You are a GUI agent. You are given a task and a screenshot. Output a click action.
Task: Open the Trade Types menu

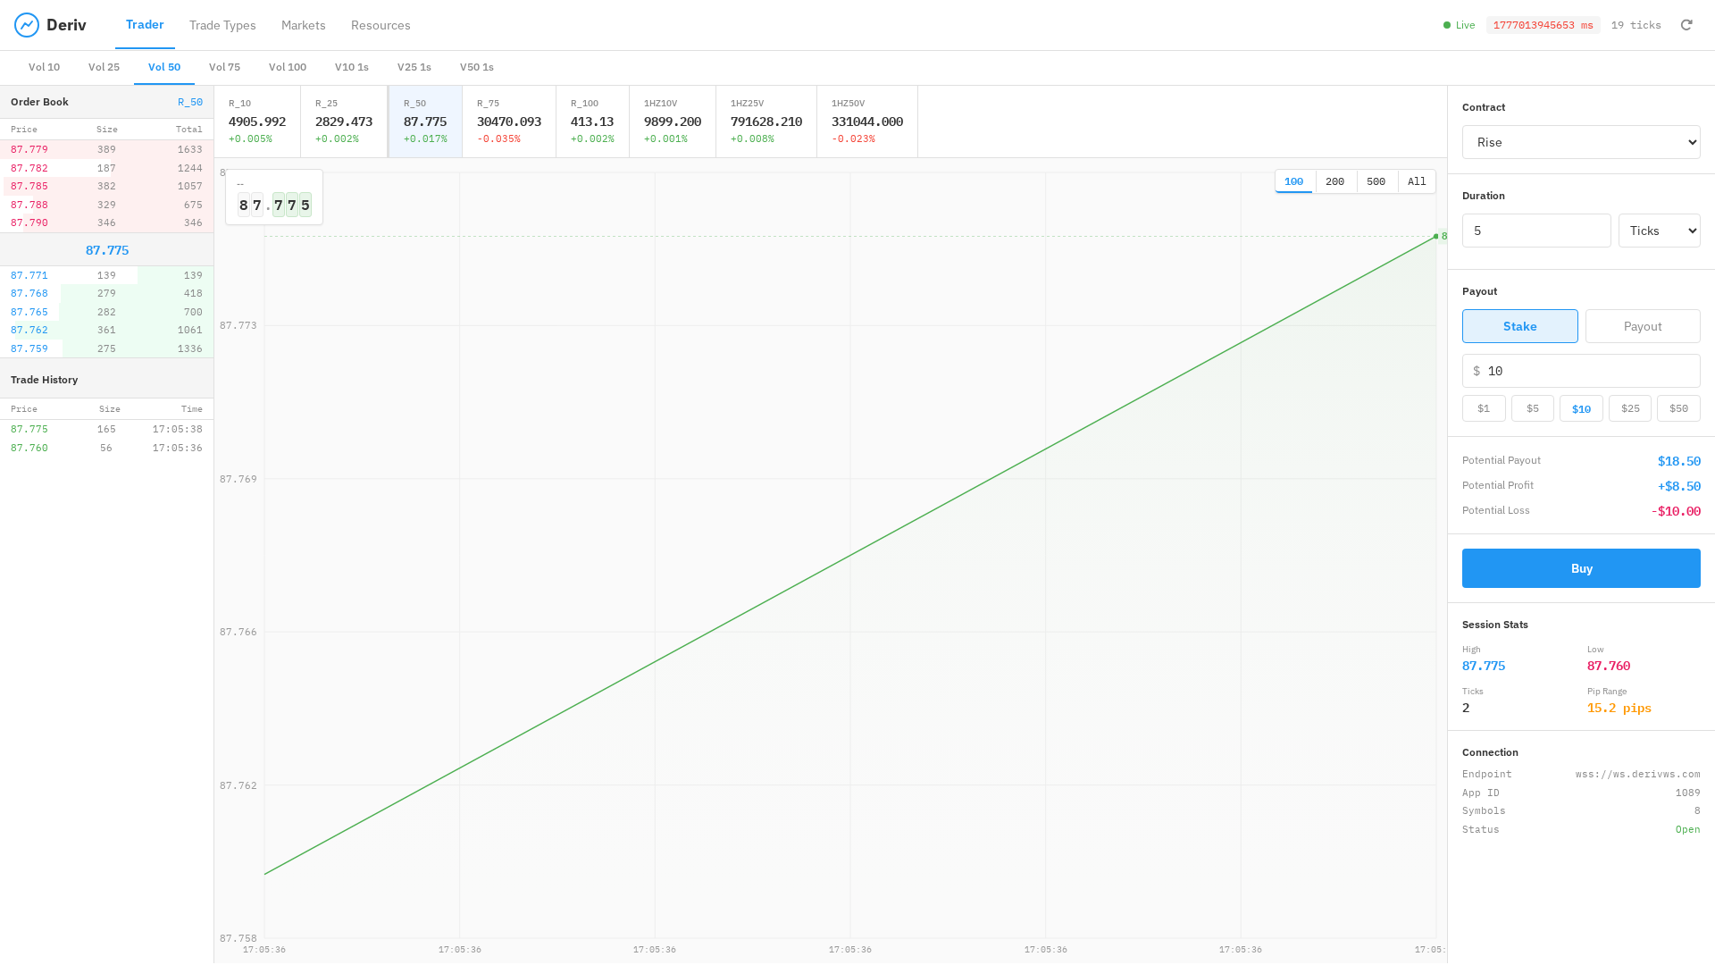point(222,25)
